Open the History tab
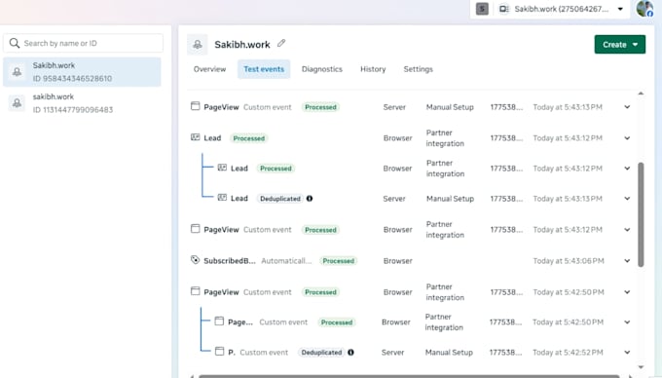 click(373, 69)
